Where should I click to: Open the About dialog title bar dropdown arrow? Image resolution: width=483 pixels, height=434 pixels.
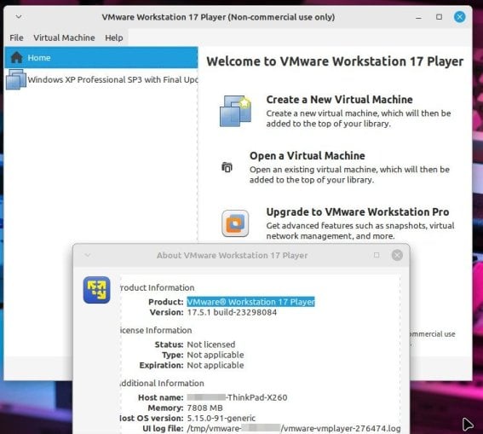pos(88,255)
